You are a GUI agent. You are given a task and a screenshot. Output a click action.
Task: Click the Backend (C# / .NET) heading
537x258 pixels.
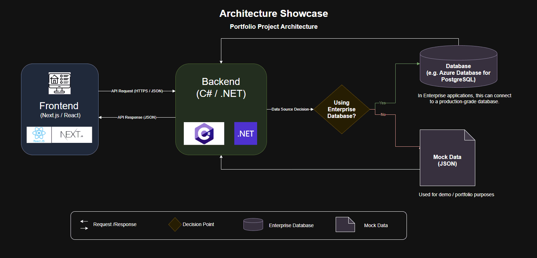(221, 87)
